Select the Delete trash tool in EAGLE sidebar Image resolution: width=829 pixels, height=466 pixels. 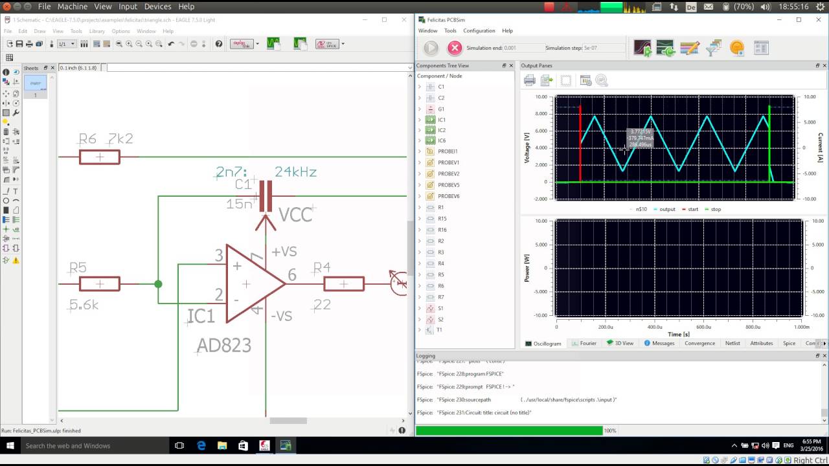6,133
